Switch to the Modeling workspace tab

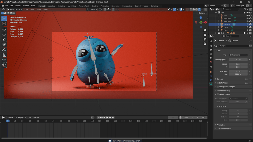click(51, 6)
